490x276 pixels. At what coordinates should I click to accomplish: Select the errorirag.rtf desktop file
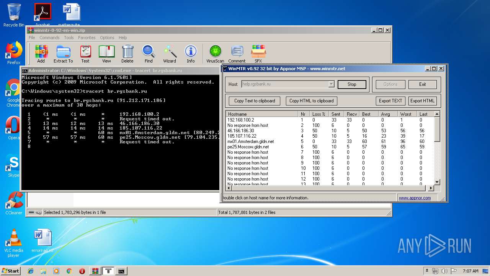(42, 241)
